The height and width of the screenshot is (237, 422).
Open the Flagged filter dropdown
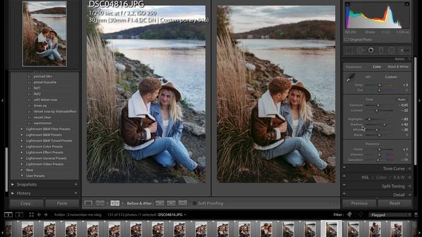click(x=390, y=215)
